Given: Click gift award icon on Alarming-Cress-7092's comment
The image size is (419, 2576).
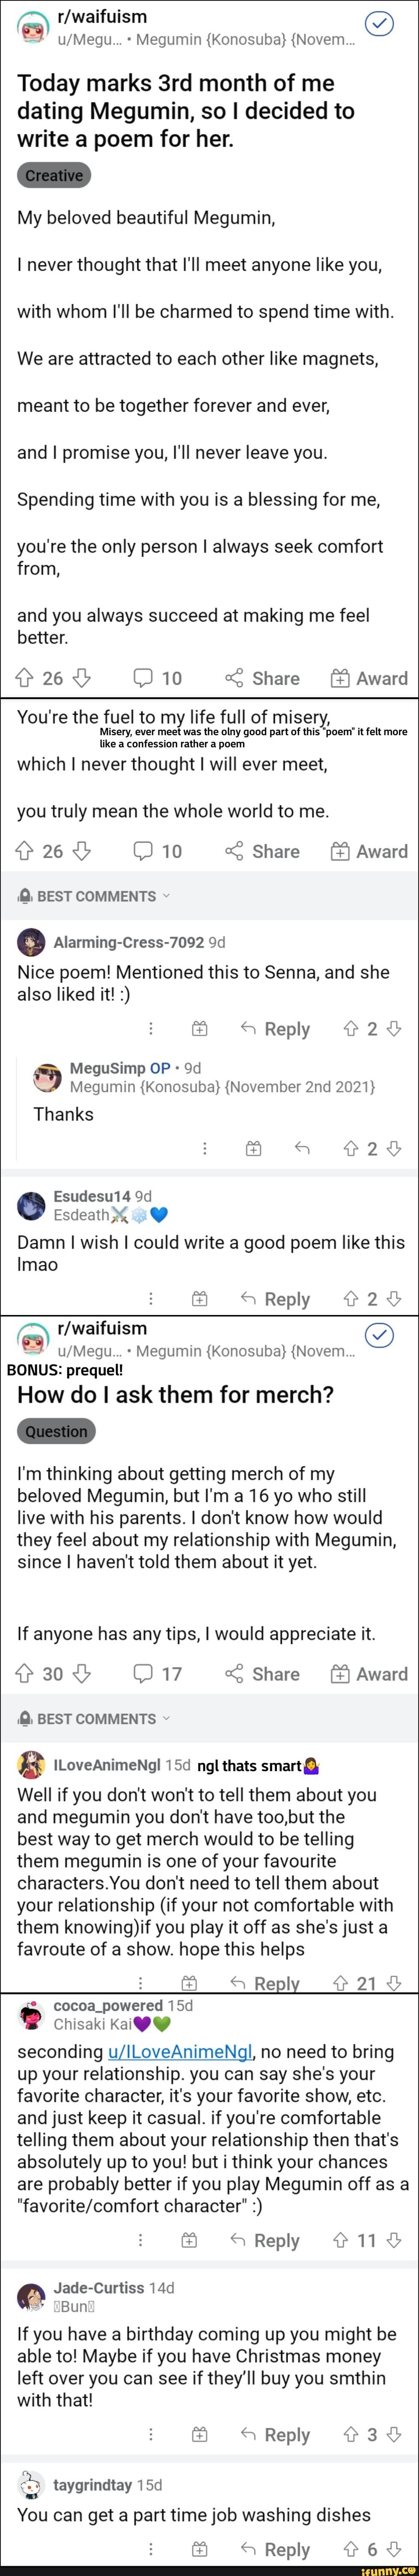Looking at the screenshot, I should point(200,1029).
